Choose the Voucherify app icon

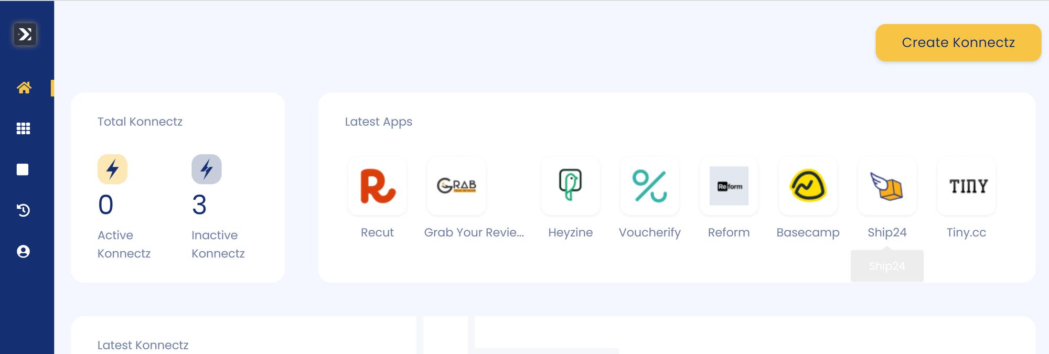[x=649, y=186]
